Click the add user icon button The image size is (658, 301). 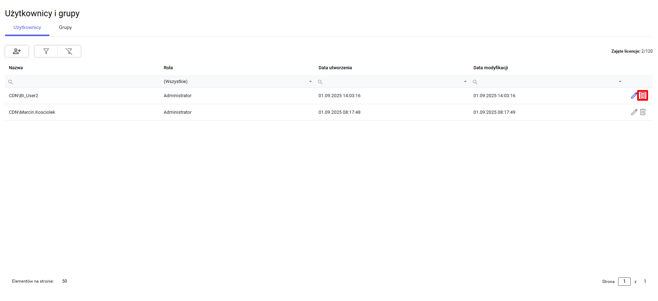click(x=17, y=51)
